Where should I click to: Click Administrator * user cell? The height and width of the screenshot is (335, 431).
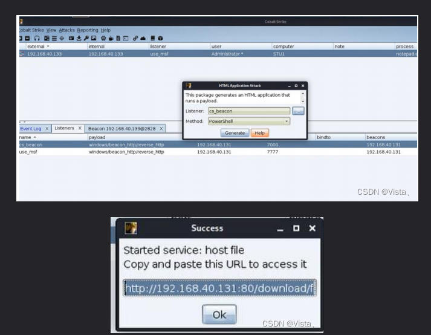pyautogui.click(x=227, y=54)
